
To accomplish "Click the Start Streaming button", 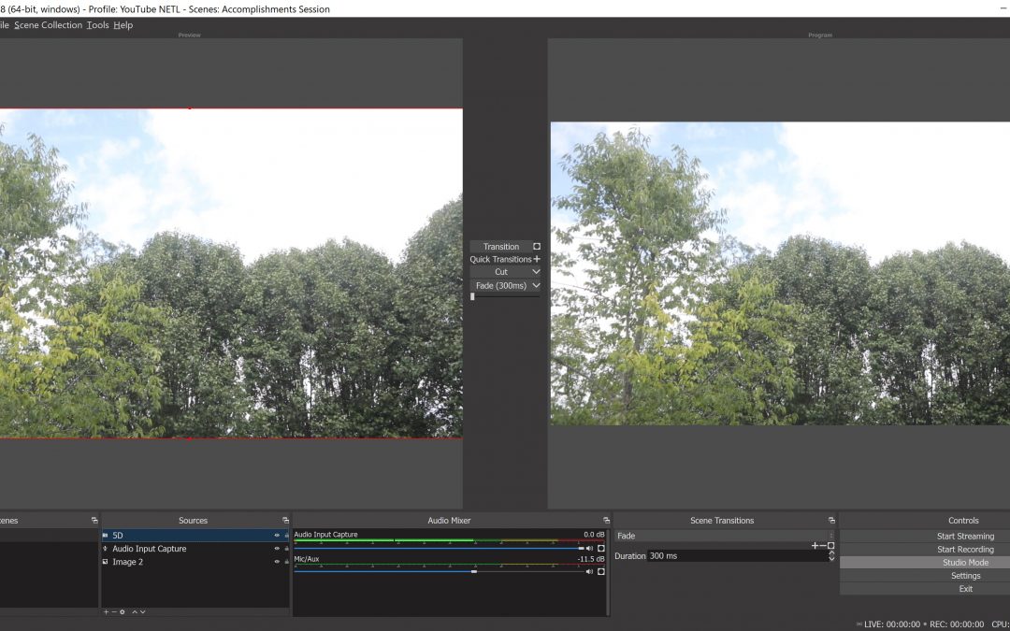I will (965, 537).
